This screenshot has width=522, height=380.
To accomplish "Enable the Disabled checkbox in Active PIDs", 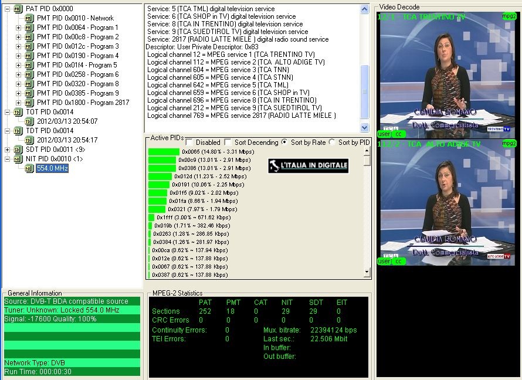I will [x=189, y=142].
